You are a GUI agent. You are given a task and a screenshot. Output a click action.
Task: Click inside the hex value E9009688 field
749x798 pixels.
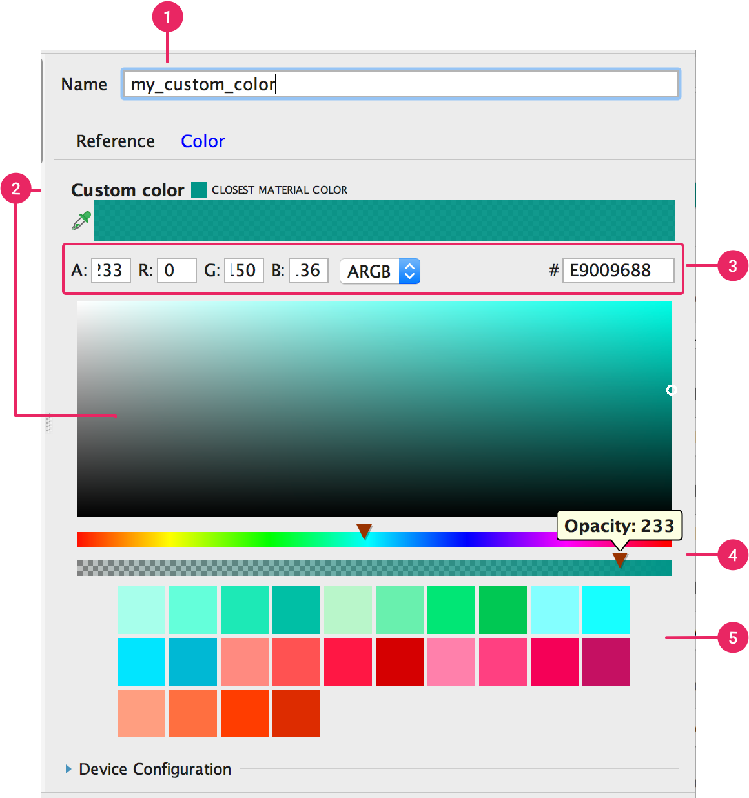coord(617,271)
